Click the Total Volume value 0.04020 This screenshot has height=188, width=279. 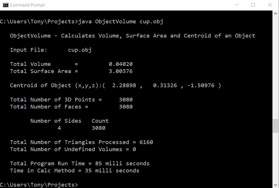pos(121,64)
